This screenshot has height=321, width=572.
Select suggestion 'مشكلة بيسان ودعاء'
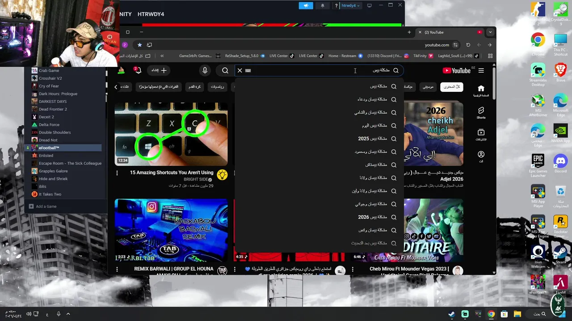click(x=319, y=99)
